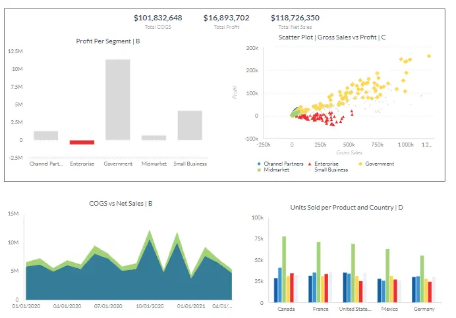Click the Profit y-axis title on scatter plot

(x=235, y=92)
